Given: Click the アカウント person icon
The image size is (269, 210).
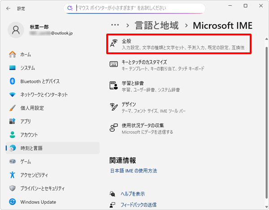Looking at the screenshot, I should pos(13,135).
